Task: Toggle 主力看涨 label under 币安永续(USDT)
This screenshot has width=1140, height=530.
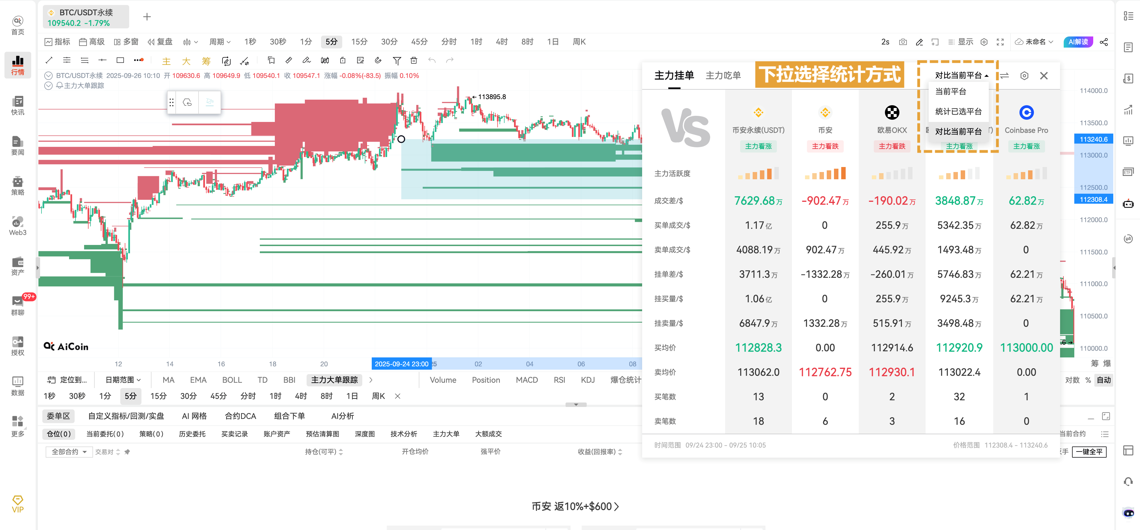Action: pyautogui.click(x=758, y=146)
